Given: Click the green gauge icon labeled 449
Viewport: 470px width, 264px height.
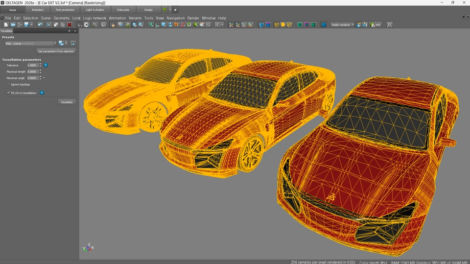Looking at the screenshot, I should click(376, 25).
